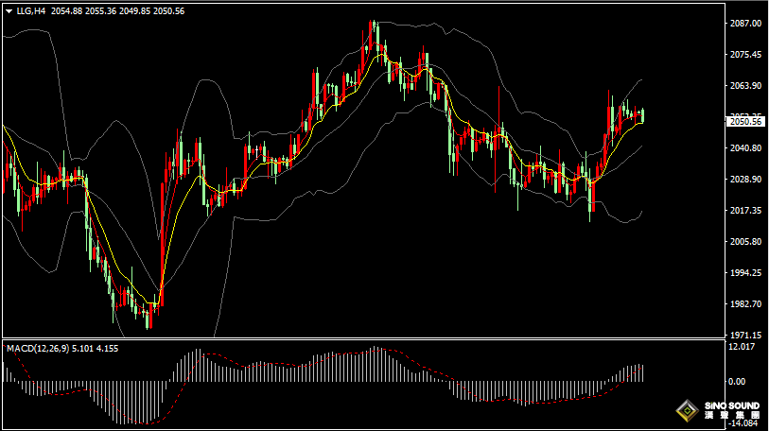Screen dimensions: 769x431
Task: Click the highest candlestick near 2087
Action: click(374, 33)
